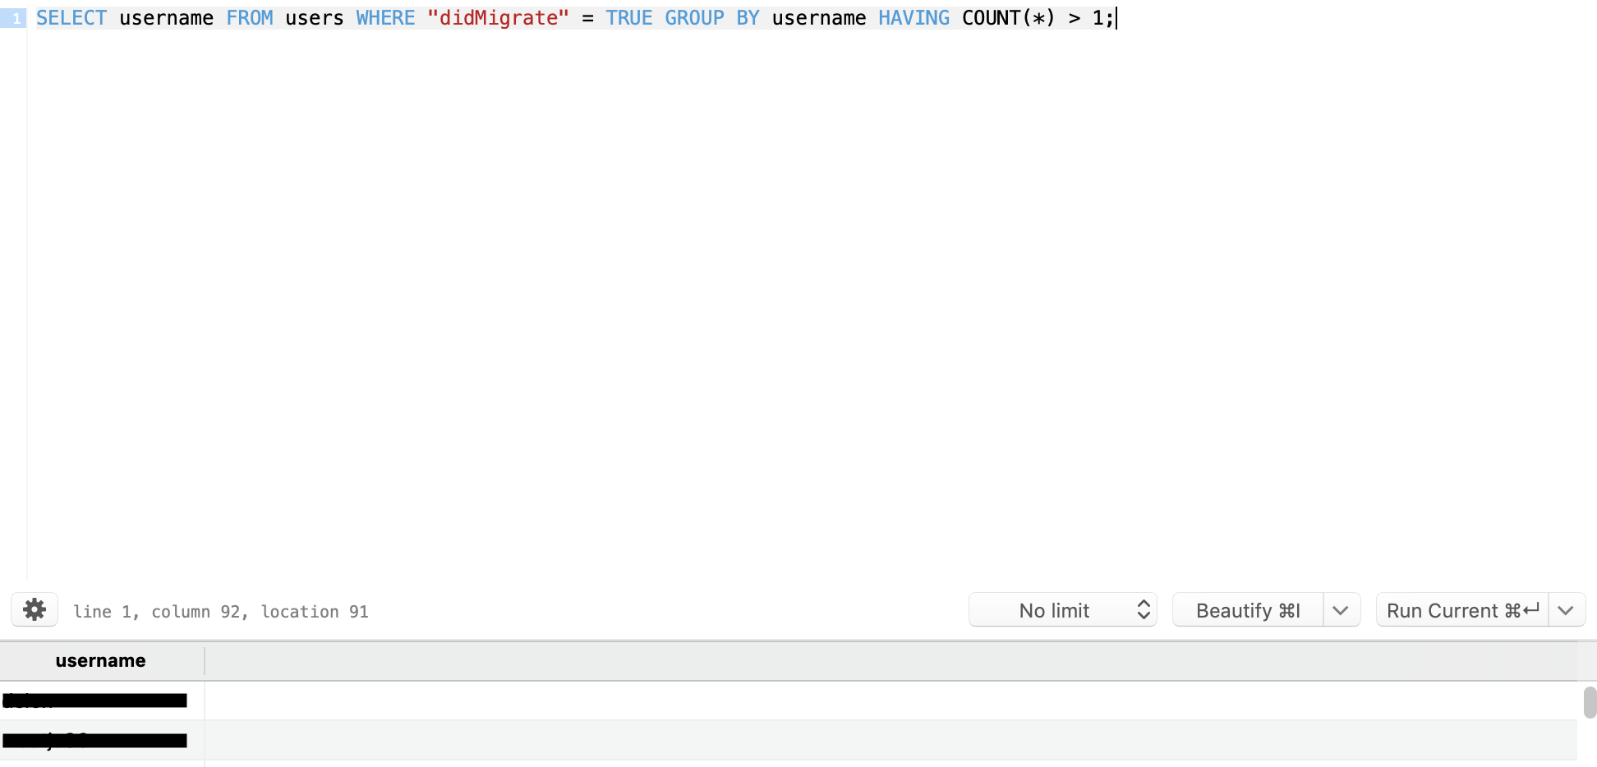Select the username column header

point(100,660)
